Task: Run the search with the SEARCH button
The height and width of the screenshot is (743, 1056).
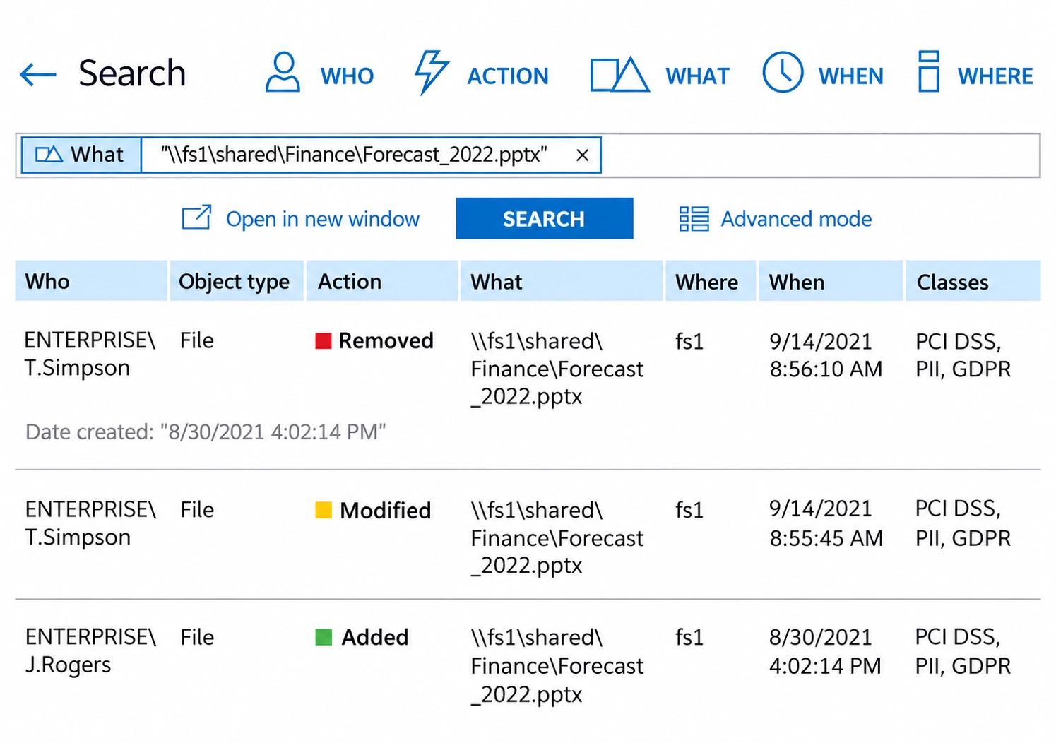Action: [x=545, y=219]
